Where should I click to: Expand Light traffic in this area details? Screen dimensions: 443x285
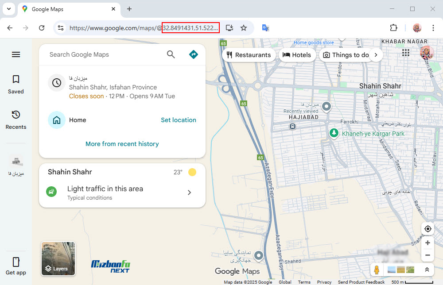pyautogui.click(x=189, y=193)
